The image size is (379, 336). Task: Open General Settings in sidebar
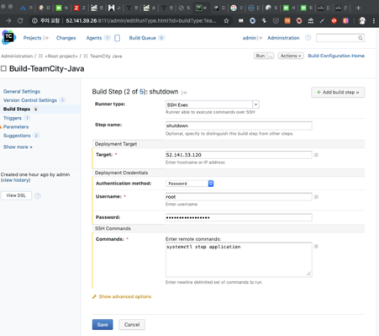coord(22,92)
